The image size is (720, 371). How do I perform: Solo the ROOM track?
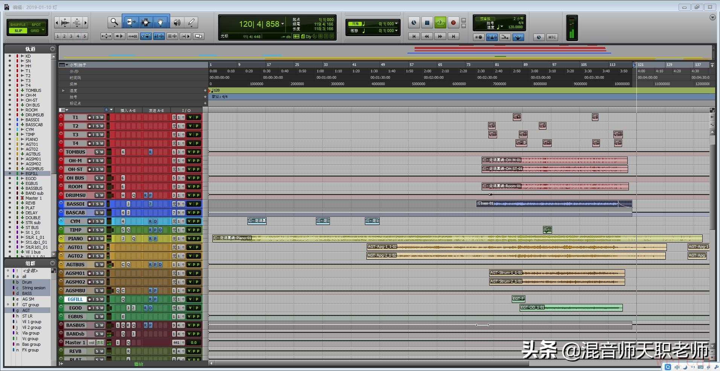pyautogui.click(x=98, y=187)
